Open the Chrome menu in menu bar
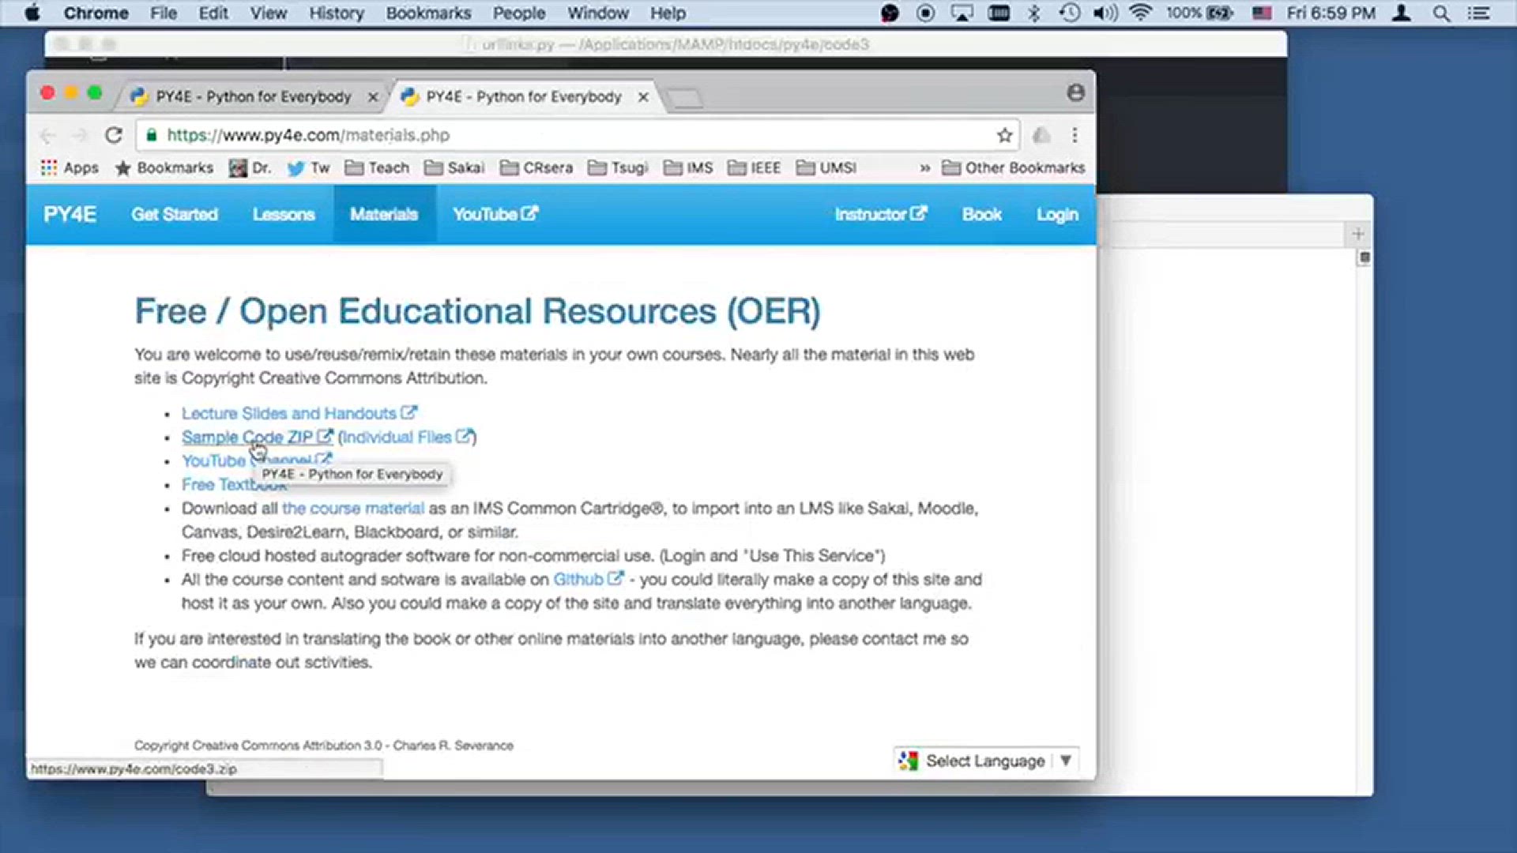Image resolution: width=1517 pixels, height=853 pixels. (96, 13)
